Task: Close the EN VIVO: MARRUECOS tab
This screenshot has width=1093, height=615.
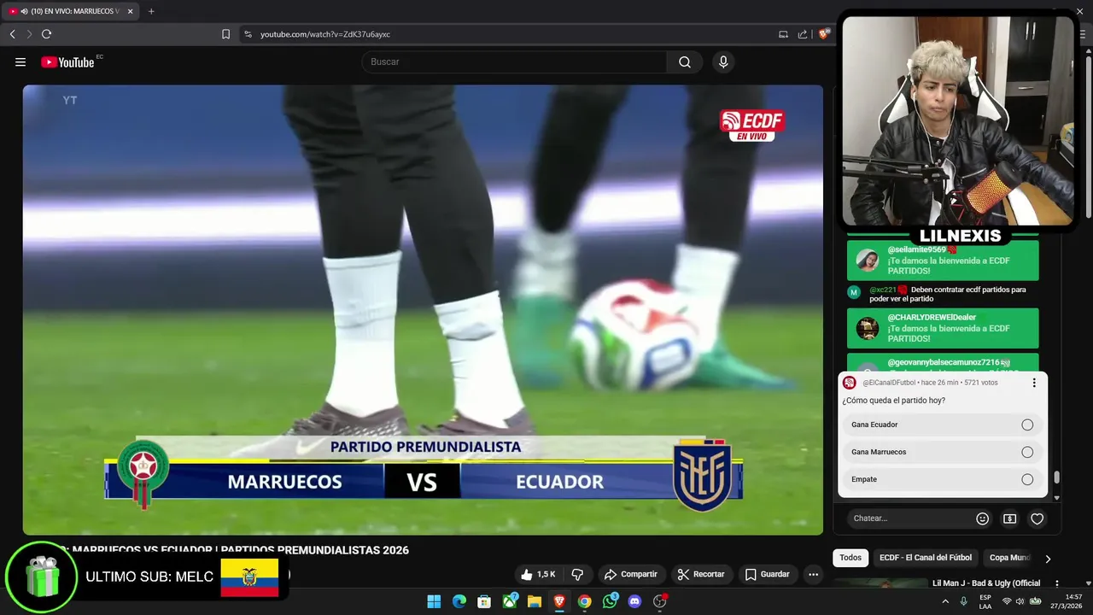Action: pos(130,11)
